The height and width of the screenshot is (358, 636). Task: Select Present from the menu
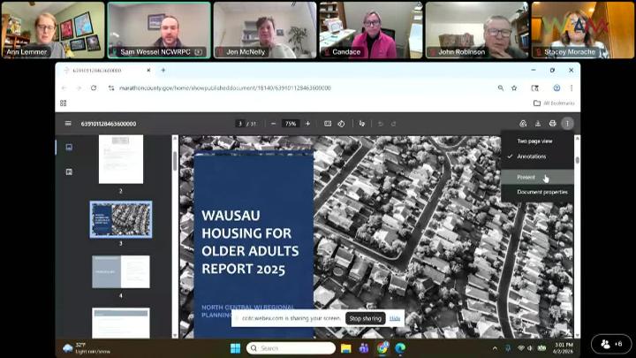click(537, 177)
